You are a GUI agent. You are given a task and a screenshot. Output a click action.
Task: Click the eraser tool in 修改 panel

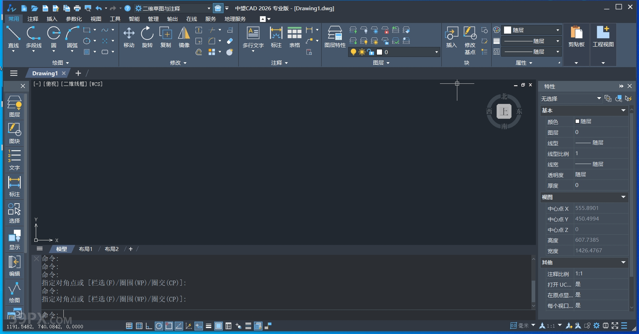(x=230, y=41)
